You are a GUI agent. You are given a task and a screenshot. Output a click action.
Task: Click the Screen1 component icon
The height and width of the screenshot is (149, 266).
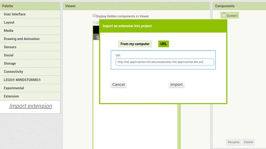(x=224, y=15)
